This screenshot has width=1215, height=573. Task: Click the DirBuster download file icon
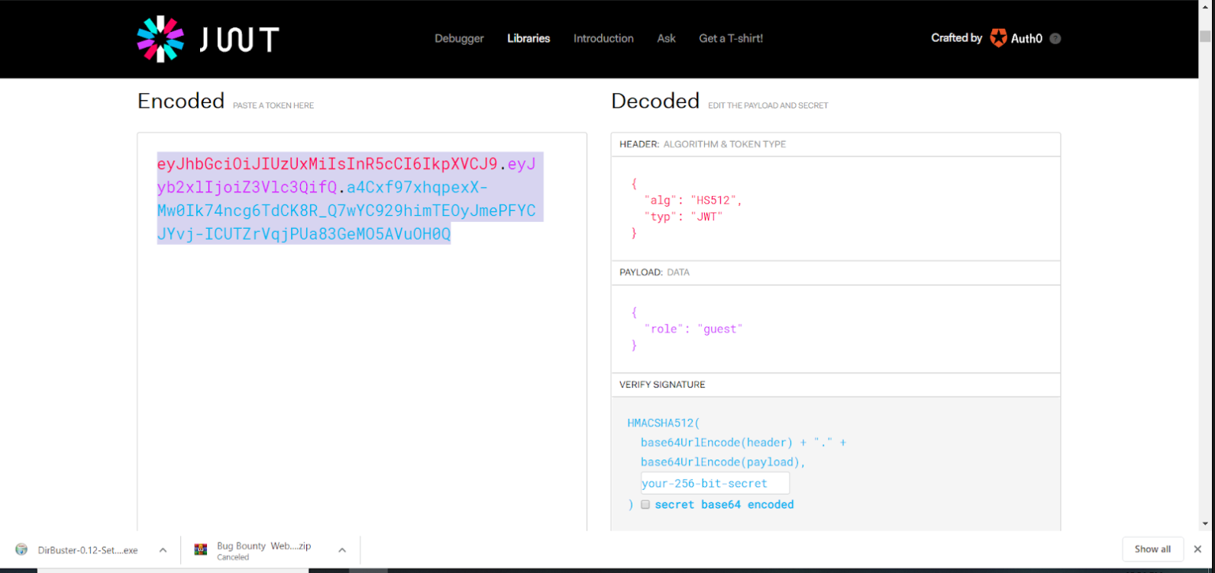click(x=21, y=550)
